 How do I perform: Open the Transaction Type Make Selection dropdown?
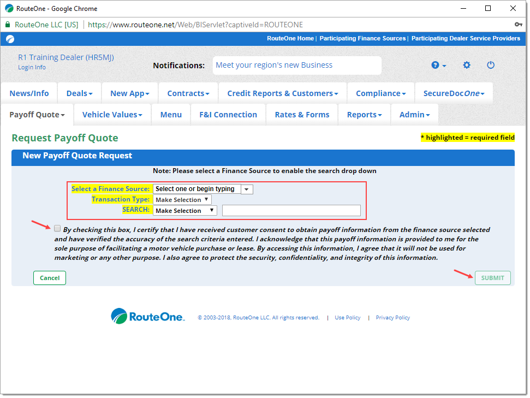pos(182,199)
